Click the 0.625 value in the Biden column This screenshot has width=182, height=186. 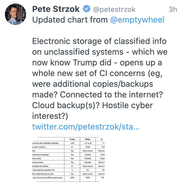pyautogui.click(x=88, y=147)
